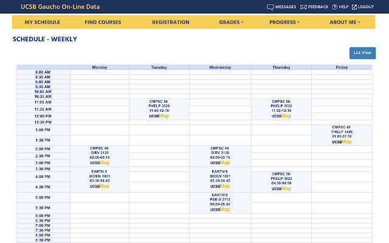Open UCSB Map for Thursday 4:00 CMPSC 56
The height and width of the screenshot is (243, 389).
(x=281, y=188)
